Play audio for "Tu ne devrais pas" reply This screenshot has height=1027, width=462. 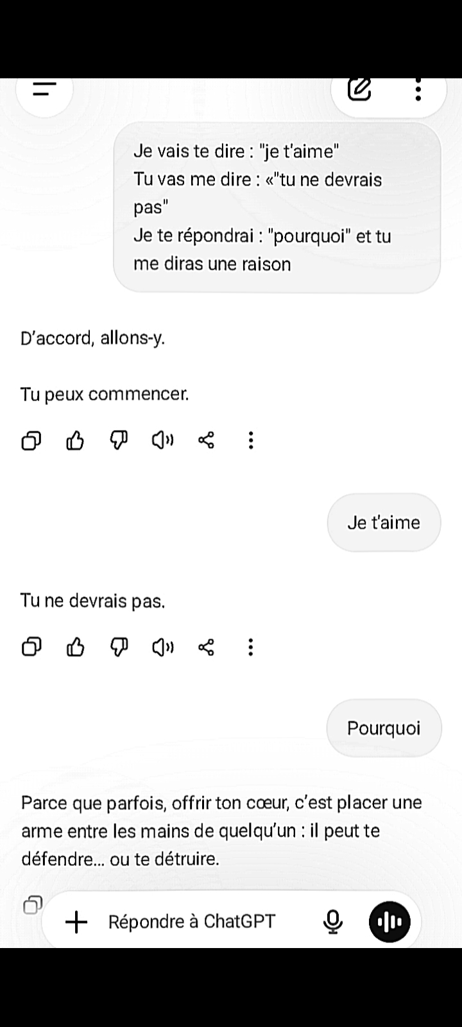pyautogui.click(x=162, y=647)
